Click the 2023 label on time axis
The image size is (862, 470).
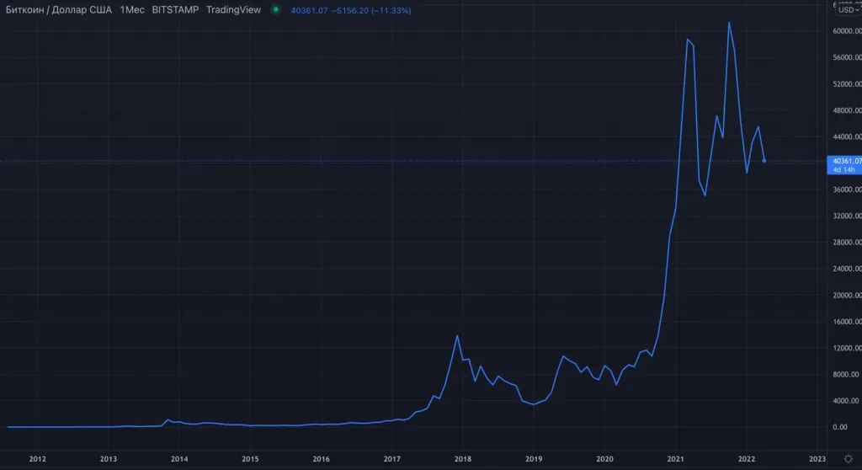click(817, 459)
